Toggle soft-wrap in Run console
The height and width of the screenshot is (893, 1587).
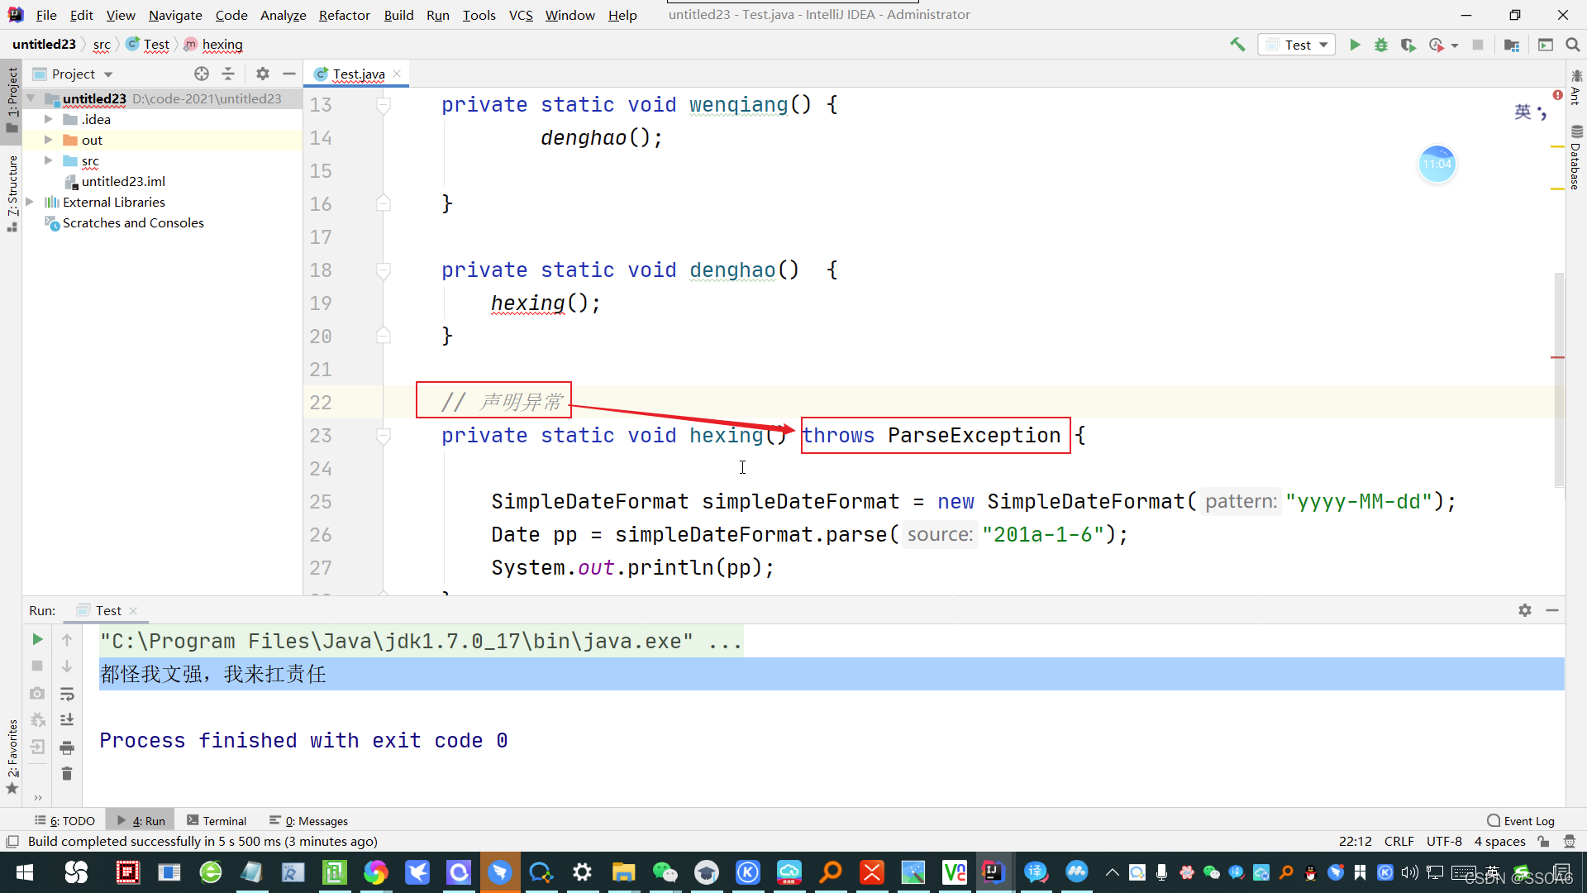(67, 693)
